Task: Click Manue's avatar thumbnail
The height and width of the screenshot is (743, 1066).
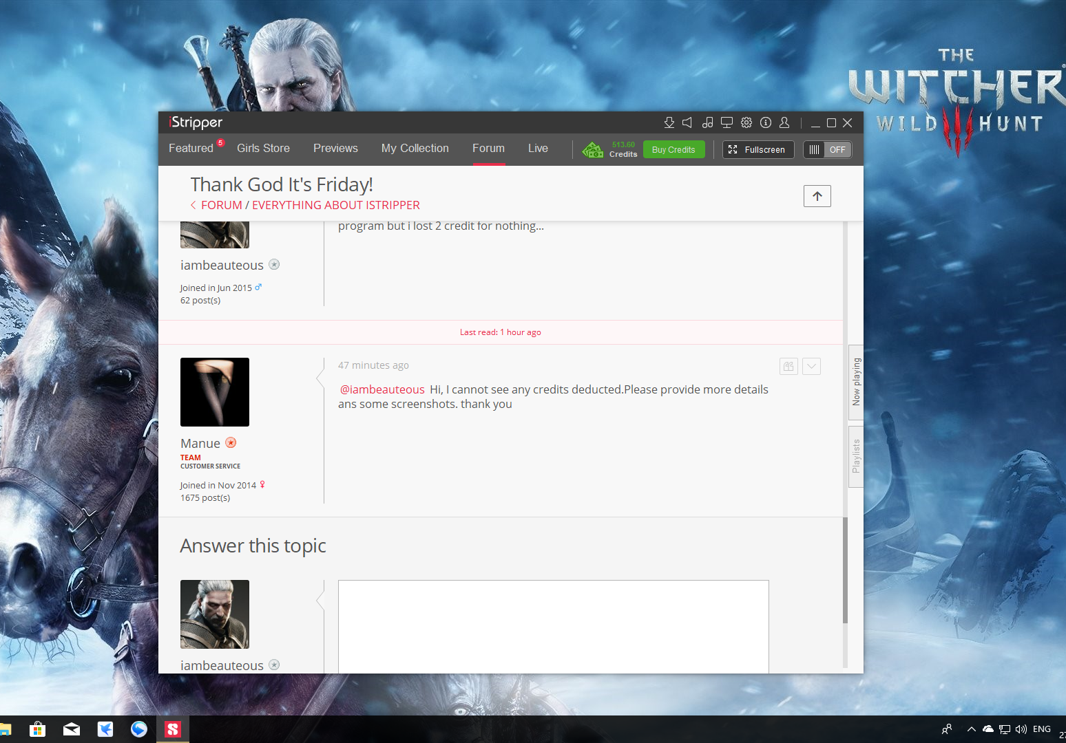Action: click(x=215, y=392)
